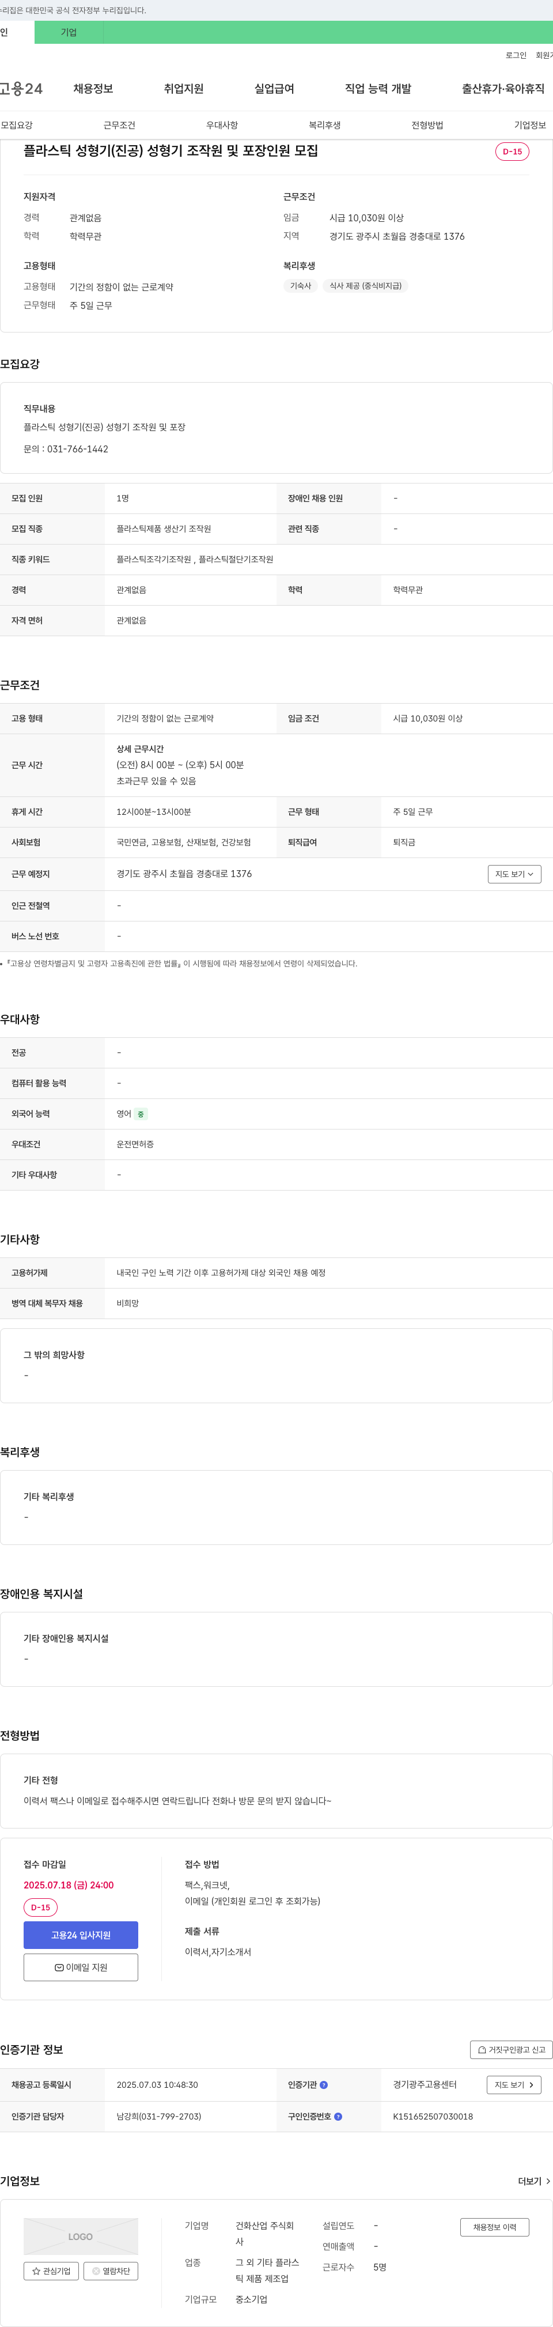Click the D-15 badge beside job title

(512, 152)
